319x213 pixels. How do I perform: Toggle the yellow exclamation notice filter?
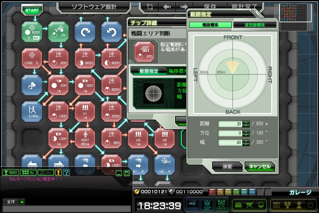click(58, 172)
